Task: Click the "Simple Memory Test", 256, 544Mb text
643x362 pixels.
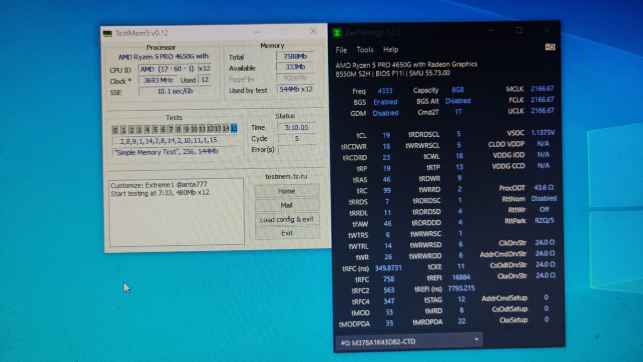Action: pyautogui.click(x=175, y=152)
